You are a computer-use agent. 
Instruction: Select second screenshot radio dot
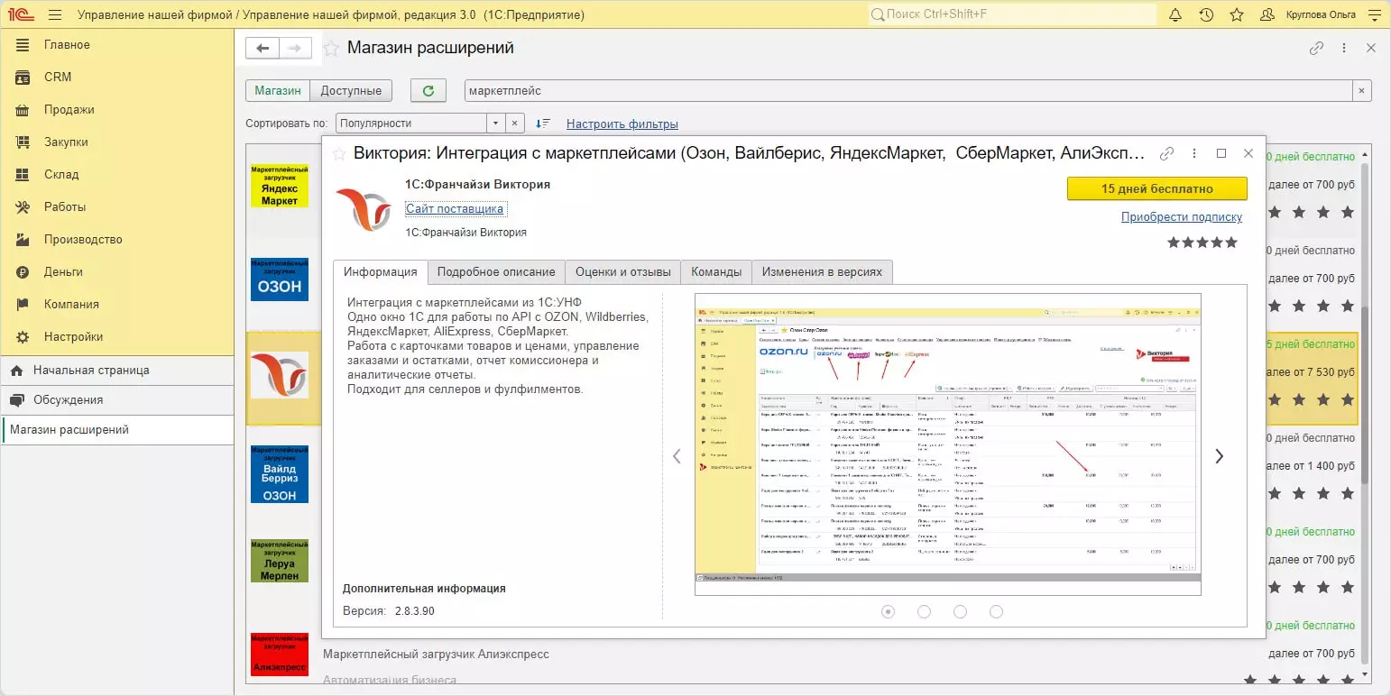[x=924, y=611]
